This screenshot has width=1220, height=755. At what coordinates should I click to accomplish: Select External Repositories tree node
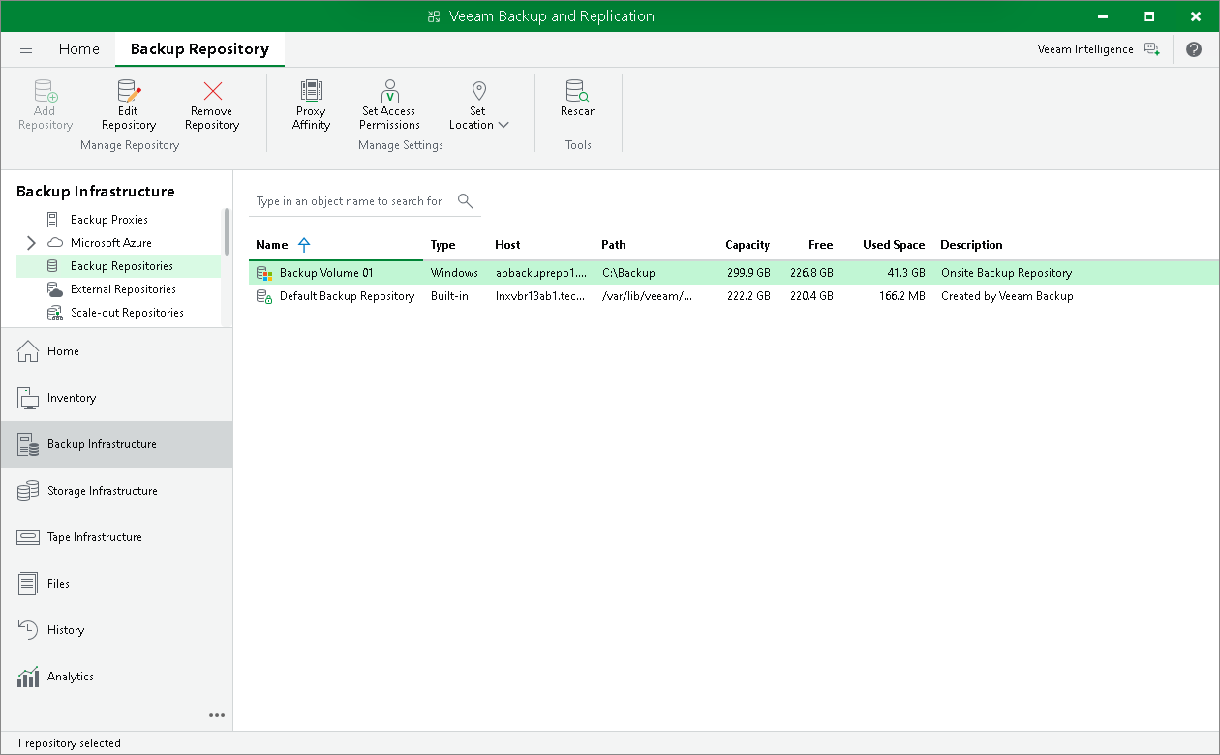(123, 289)
